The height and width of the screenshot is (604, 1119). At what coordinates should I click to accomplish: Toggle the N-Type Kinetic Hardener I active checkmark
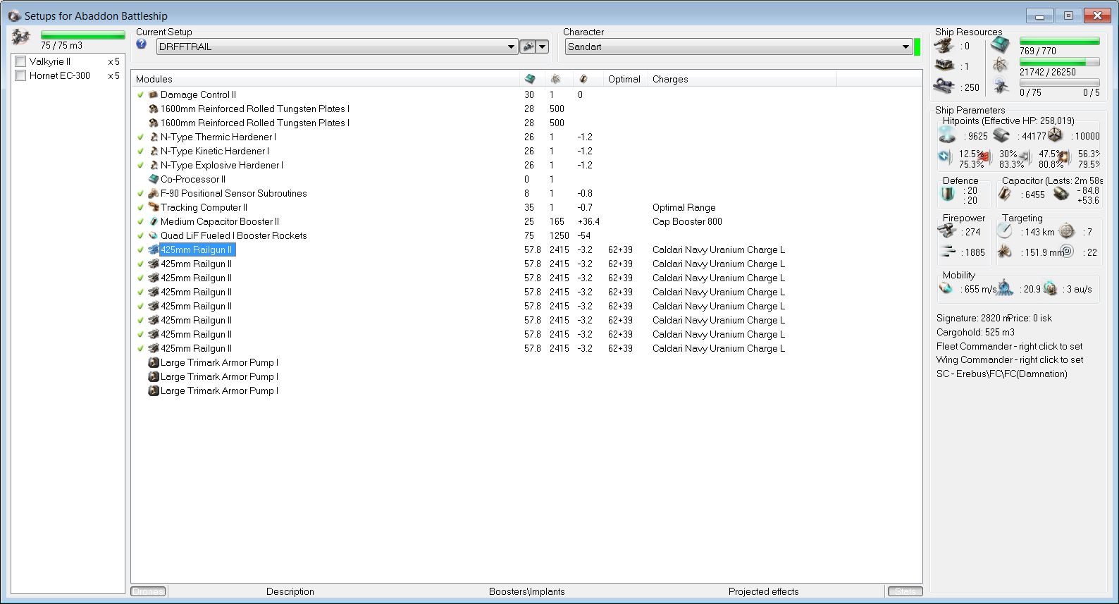click(141, 151)
